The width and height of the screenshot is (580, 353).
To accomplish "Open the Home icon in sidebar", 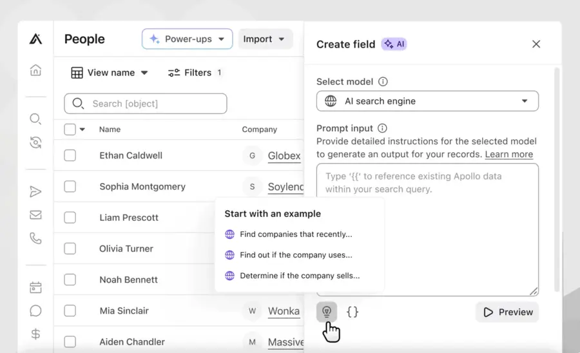I will [35, 70].
